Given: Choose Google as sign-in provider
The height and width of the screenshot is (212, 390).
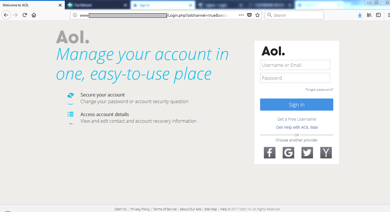Looking at the screenshot, I should (288, 153).
